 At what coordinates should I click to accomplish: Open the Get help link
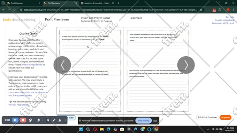pos(230,17)
